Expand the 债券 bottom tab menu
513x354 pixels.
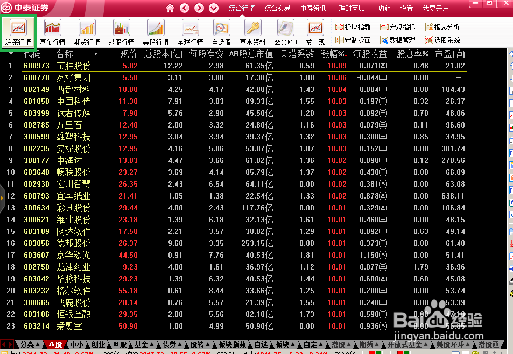coord(172,344)
